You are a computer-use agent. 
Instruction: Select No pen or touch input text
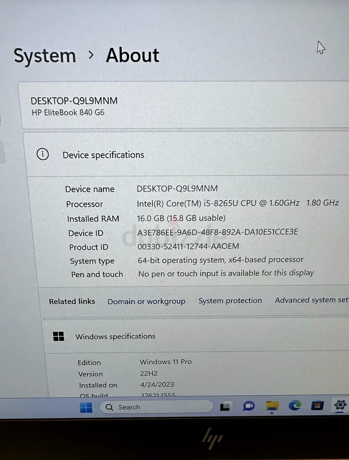226,274
